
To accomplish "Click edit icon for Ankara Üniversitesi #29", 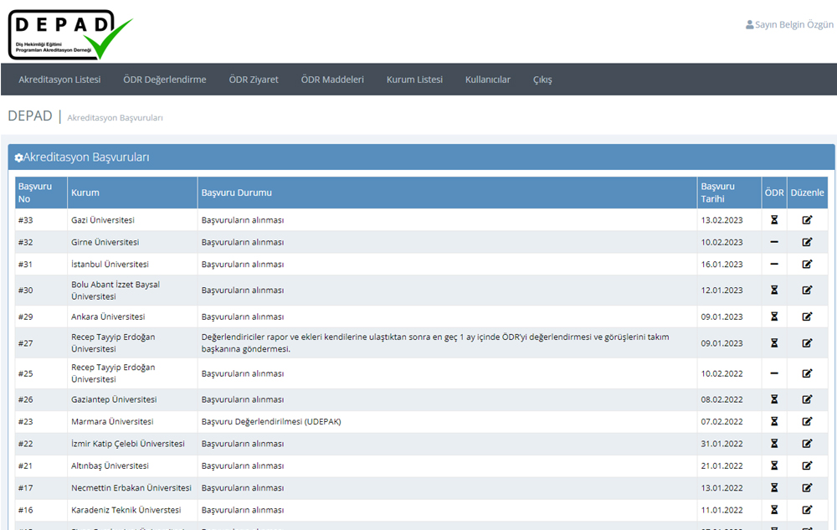I will click(807, 316).
